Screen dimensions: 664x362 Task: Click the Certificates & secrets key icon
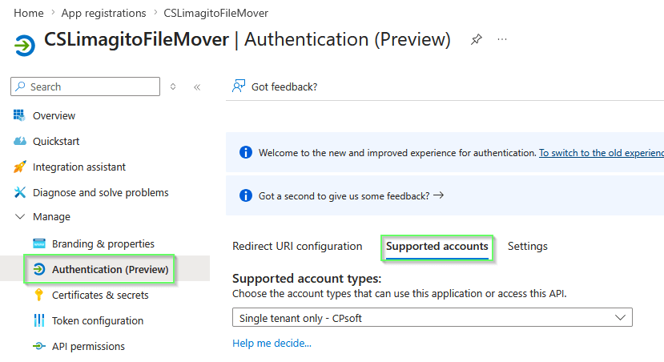[39, 295]
